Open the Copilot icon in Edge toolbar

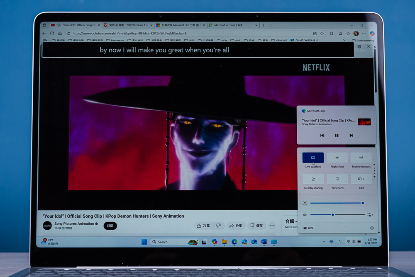(372, 34)
